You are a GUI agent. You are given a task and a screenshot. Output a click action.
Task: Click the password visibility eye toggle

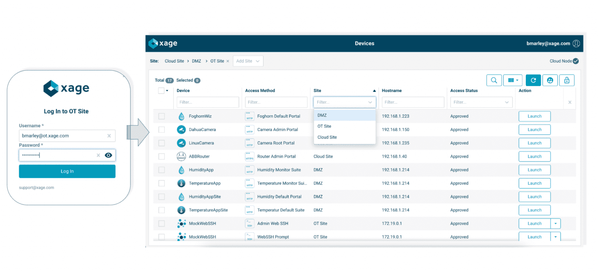tap(109, 155)
